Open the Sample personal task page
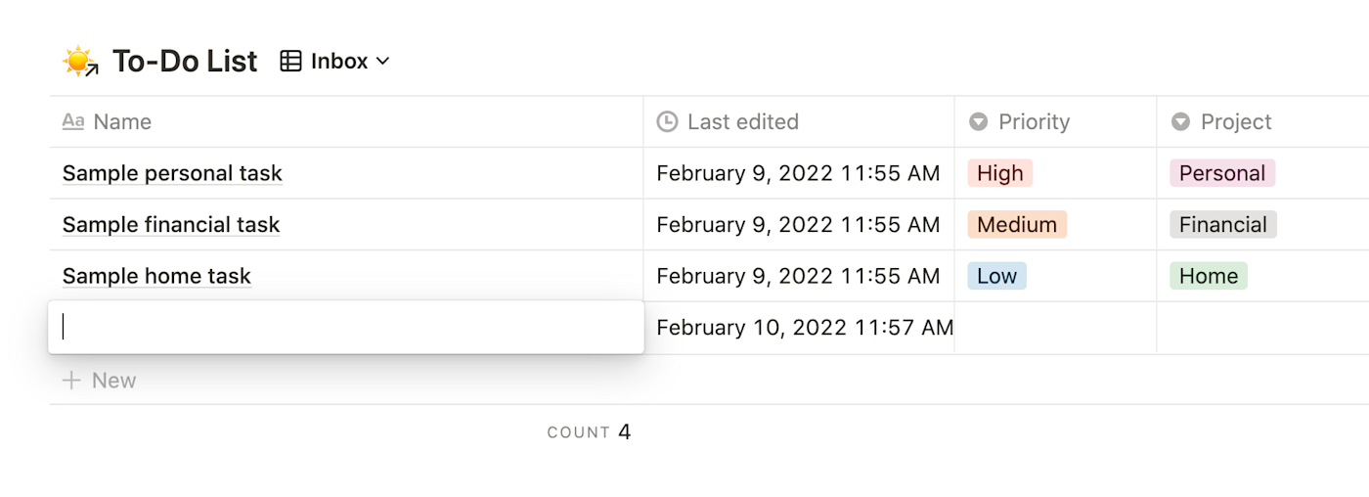The image size is (1369, 497). pyautogui.click(x=172, y=174)
